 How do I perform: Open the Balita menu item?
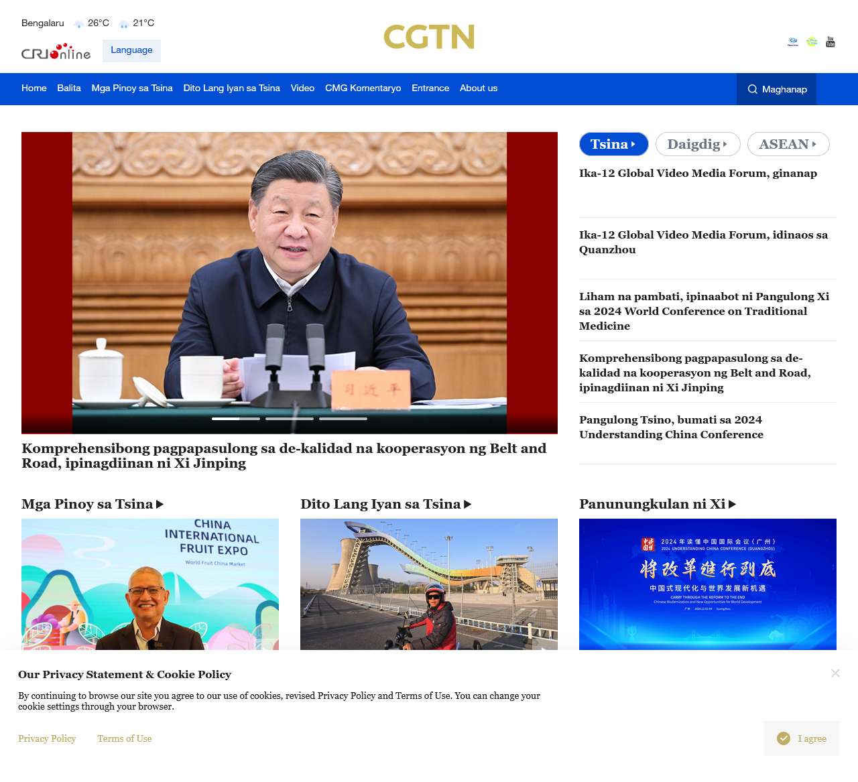pos(68,88)
